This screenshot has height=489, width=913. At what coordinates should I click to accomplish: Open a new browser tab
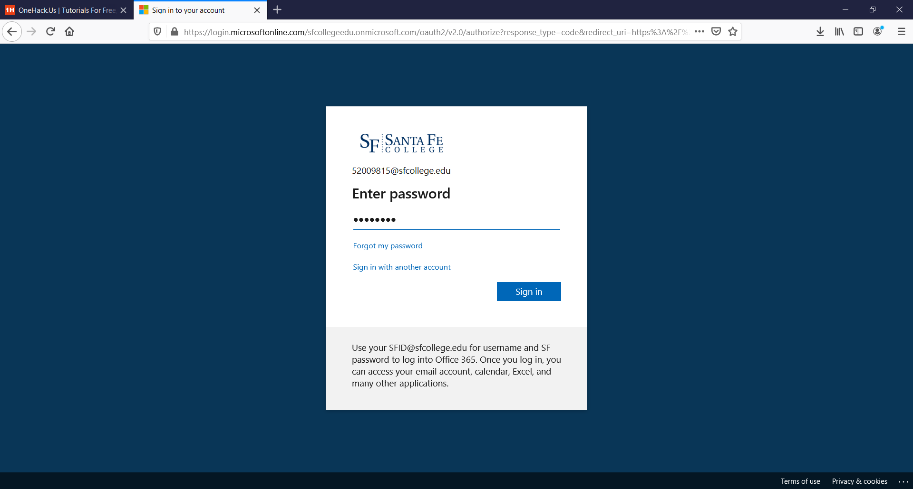[278, 10]
